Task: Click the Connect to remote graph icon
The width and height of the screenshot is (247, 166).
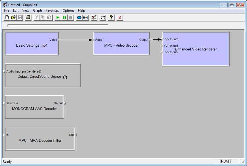Action: tap(94, 18)
